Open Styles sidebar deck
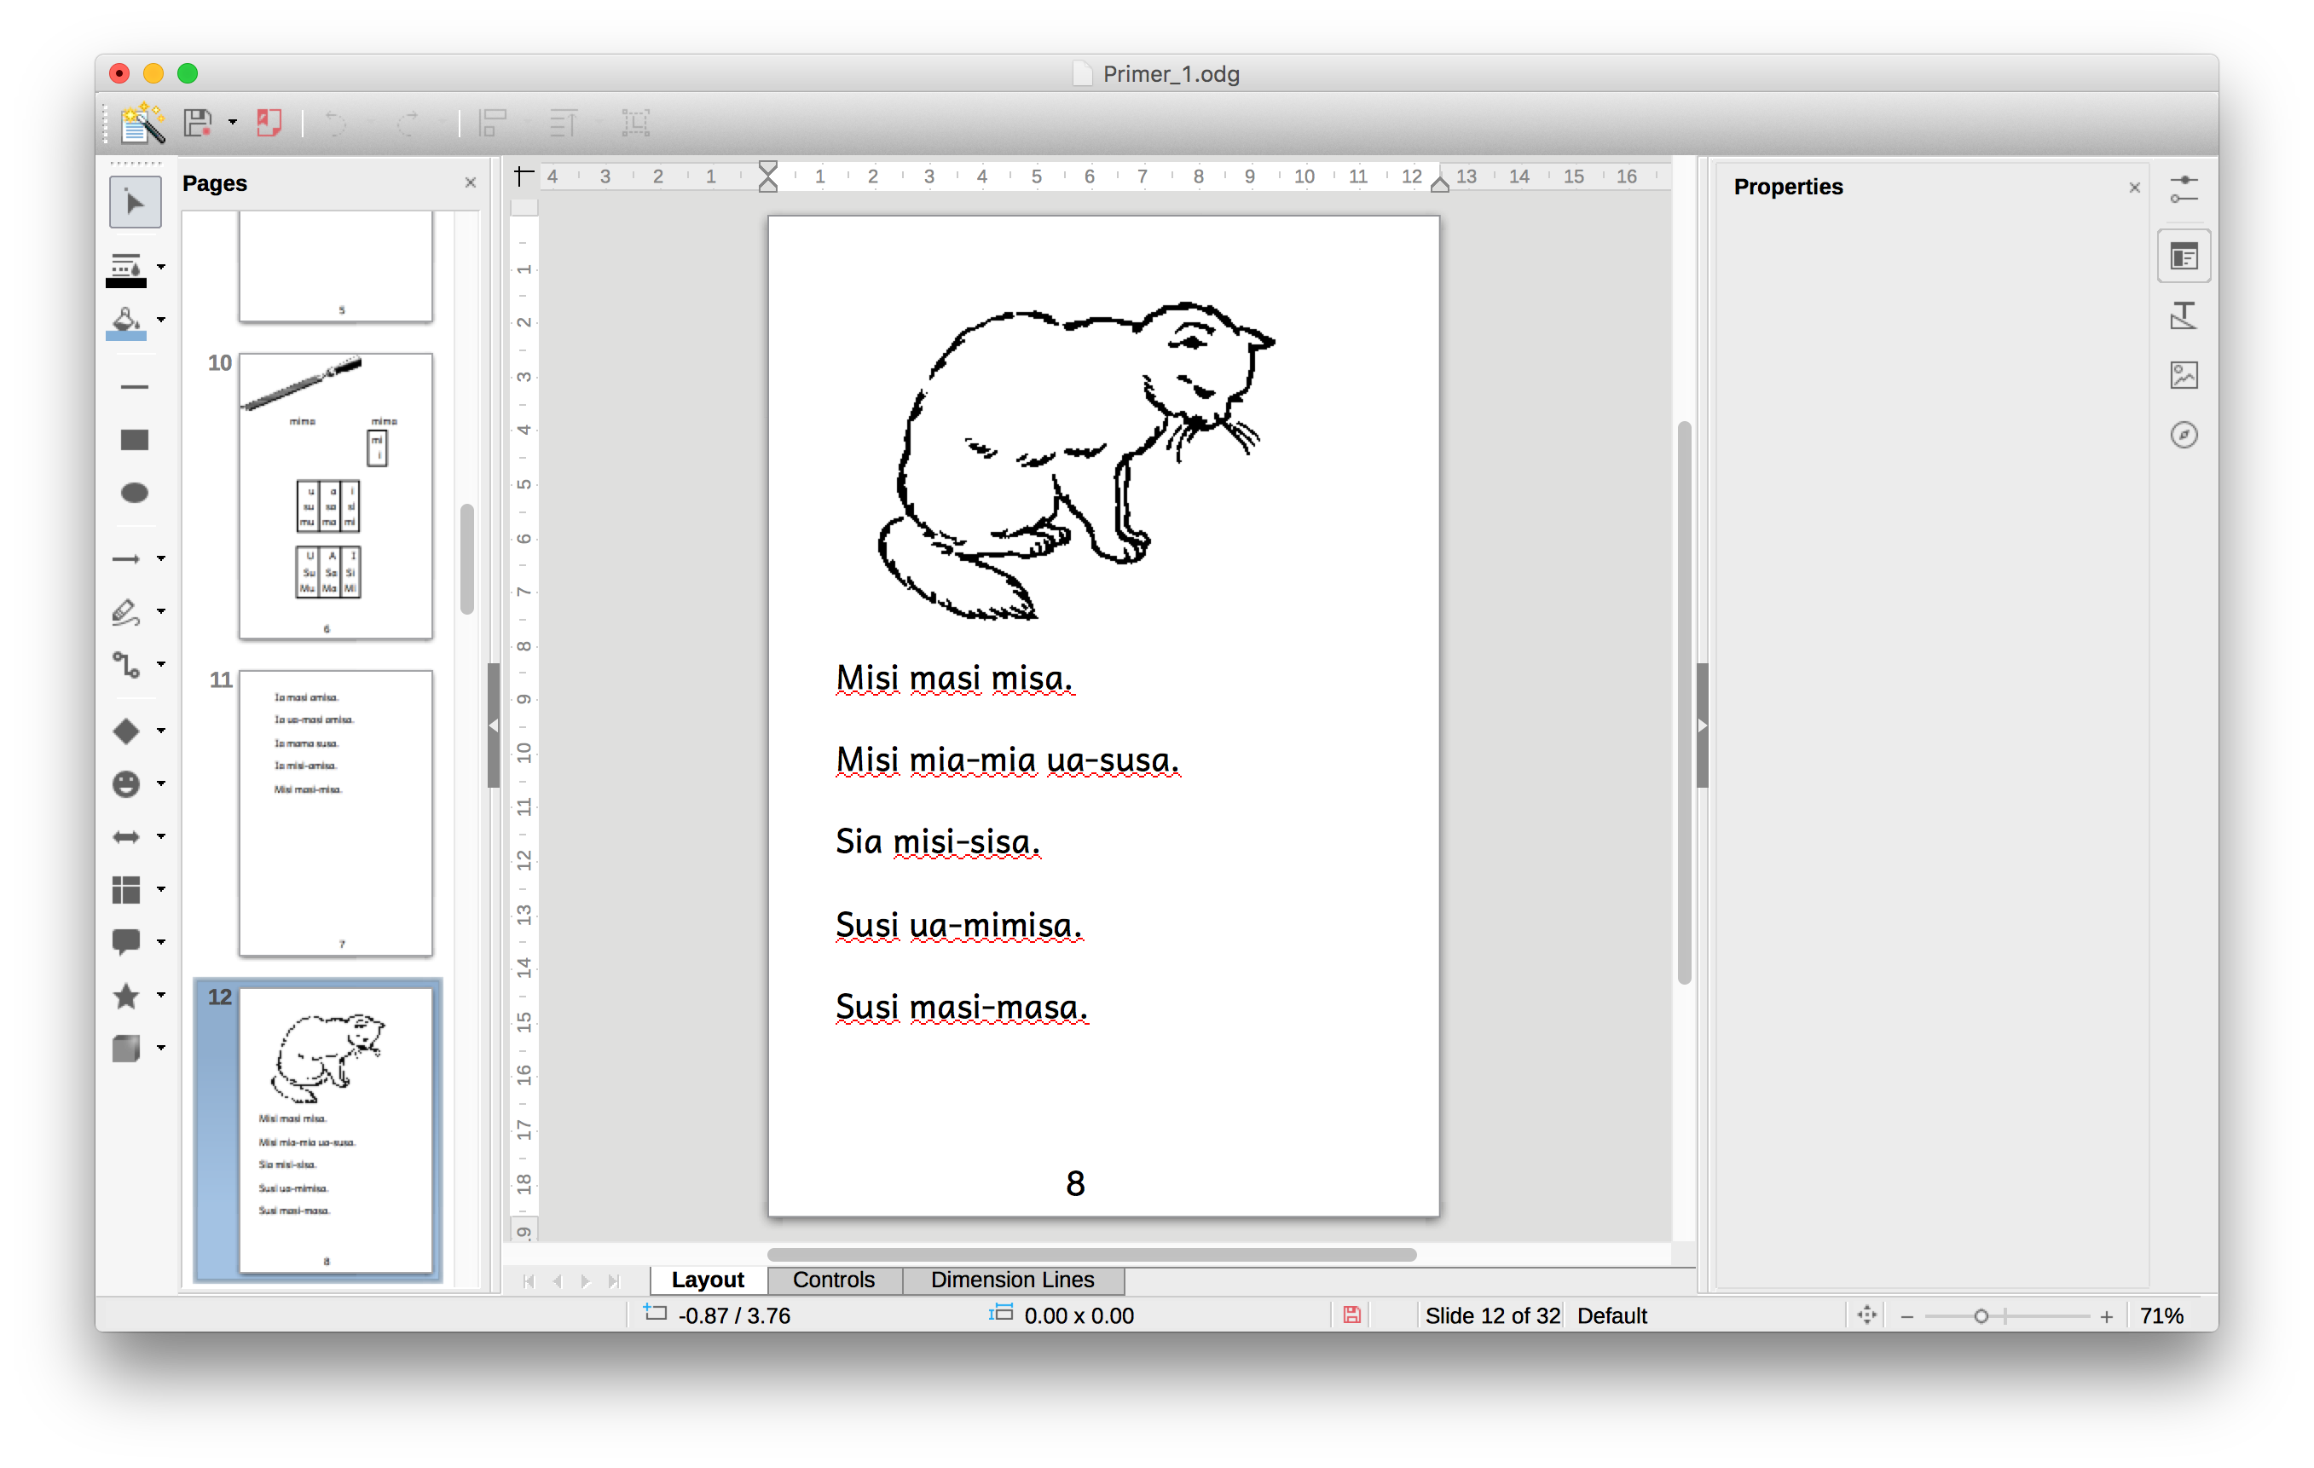Image resolution: width=2314 pixels, height=1468 pixels. coord(2184,315)
